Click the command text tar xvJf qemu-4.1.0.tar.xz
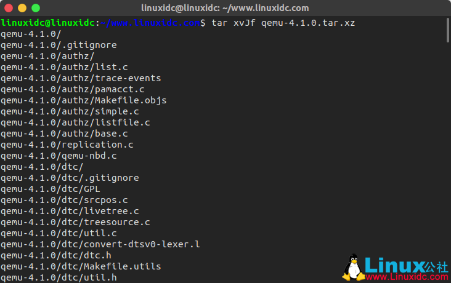Image resolution: width=451 pixels, height=283 pixels. (283, 23)
